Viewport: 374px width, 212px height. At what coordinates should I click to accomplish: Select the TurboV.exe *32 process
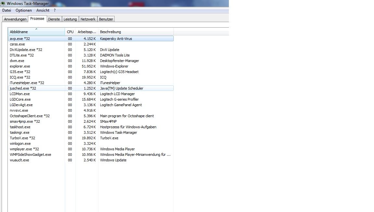(91, 138)
